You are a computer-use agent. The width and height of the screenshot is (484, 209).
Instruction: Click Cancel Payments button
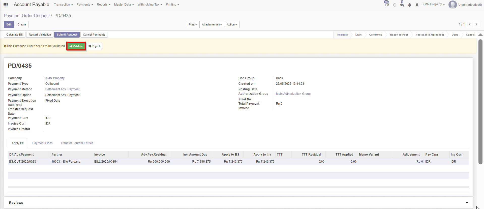click(94, 35)
